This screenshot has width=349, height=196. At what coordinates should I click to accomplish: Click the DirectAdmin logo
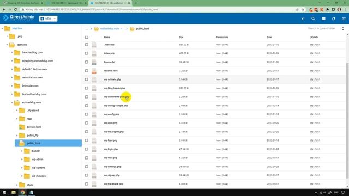[x=19, y=18]
